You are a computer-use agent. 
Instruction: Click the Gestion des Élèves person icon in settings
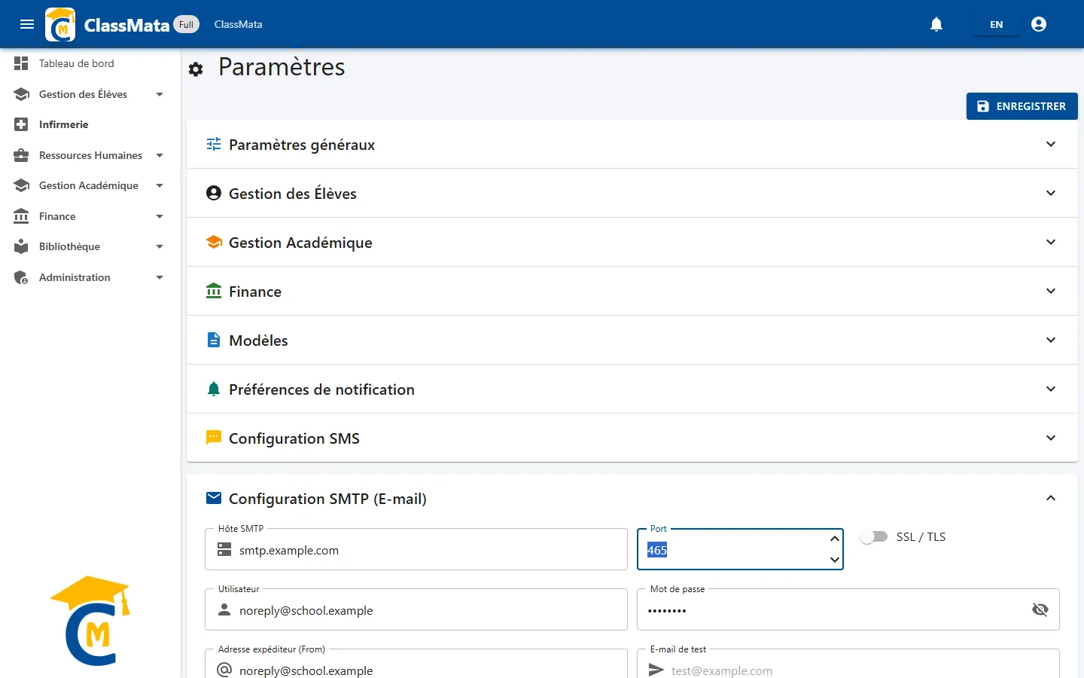pyautogui.click(x=214, y=193)
